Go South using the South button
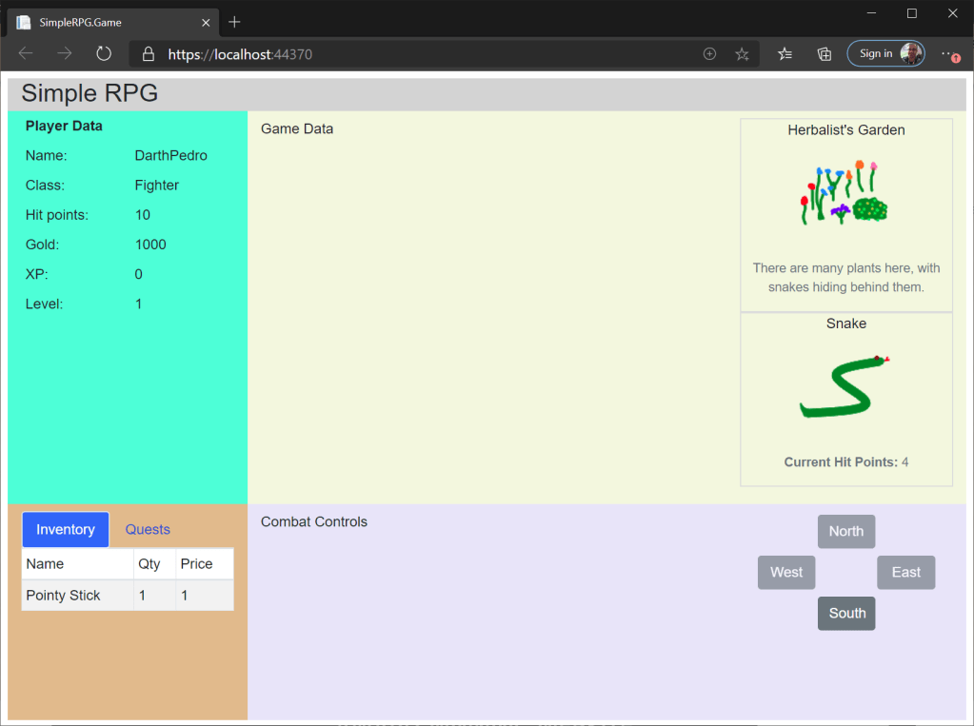 846,613
